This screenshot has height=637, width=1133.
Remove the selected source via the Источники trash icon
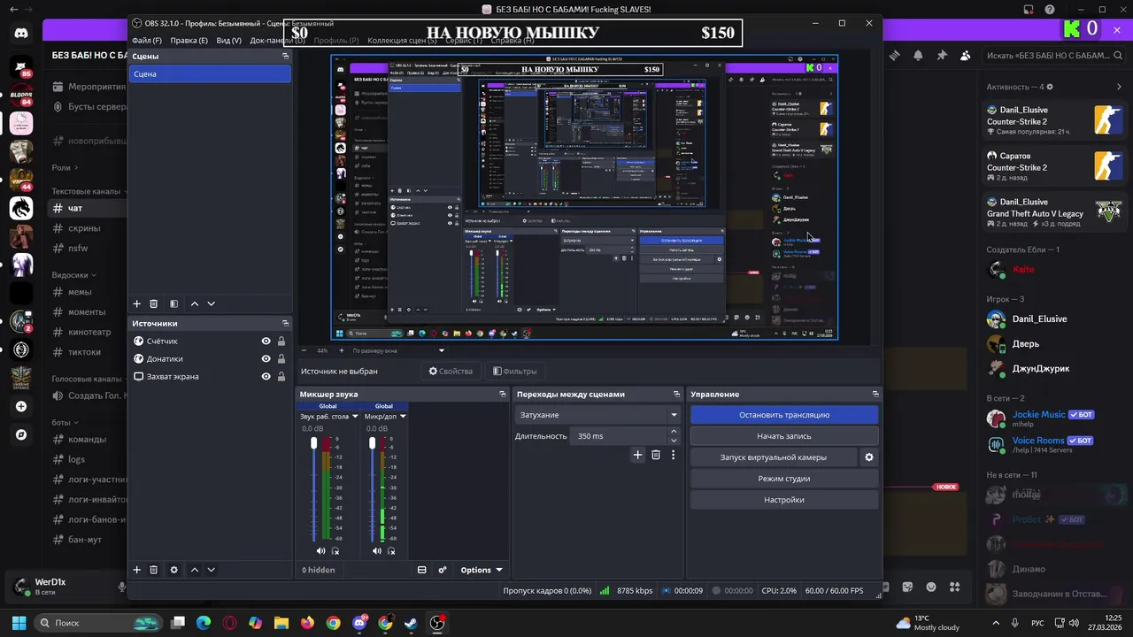click(x=153, y=570)
